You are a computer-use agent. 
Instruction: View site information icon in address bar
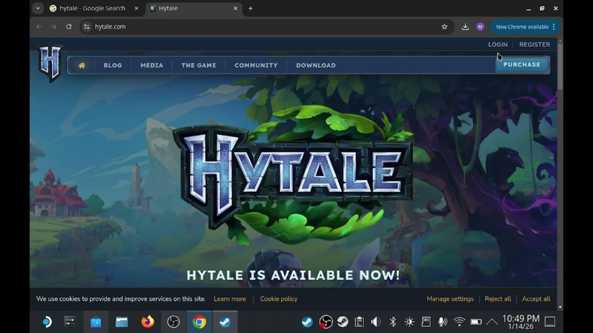click(x=86, y=27)
